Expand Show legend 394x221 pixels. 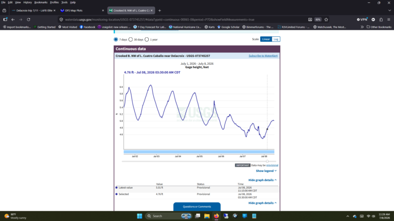266,171
